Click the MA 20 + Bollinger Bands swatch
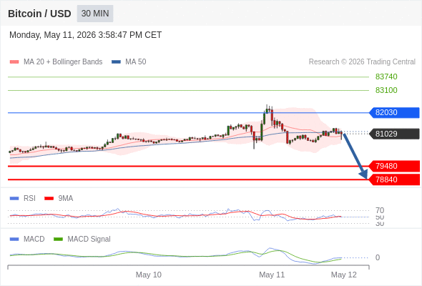 point(14,62)
